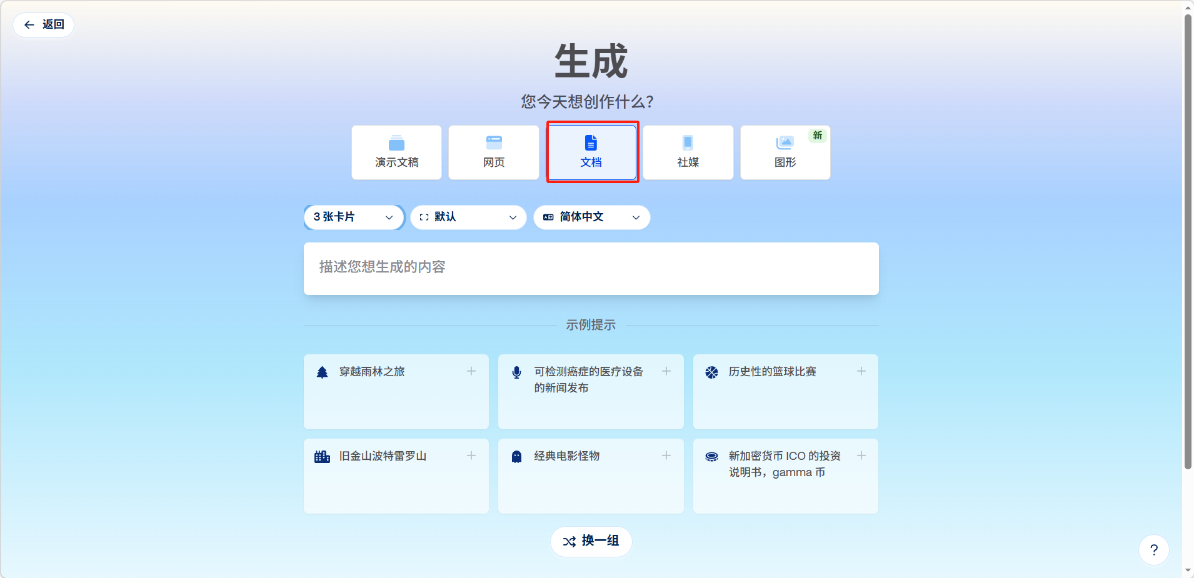
Task: Click the coin icon on cryptocurrency ICO prompt
Action: coord(711,457)
